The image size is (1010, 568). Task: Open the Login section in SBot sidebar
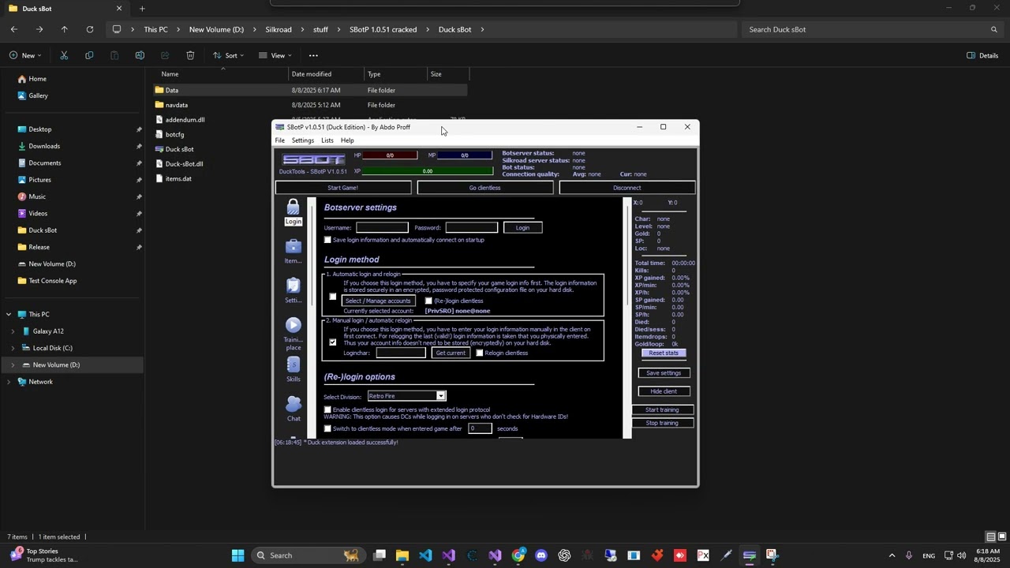293,212
